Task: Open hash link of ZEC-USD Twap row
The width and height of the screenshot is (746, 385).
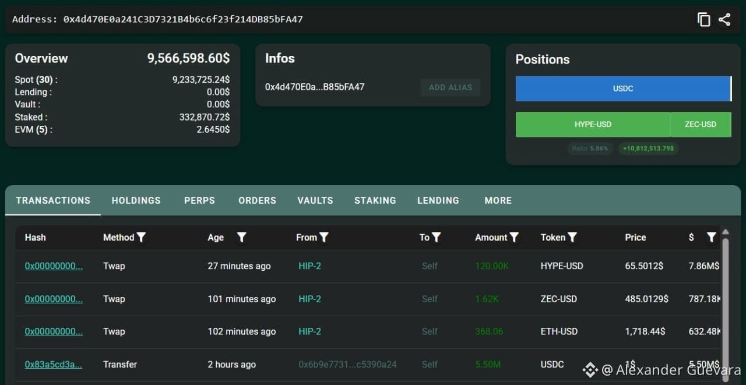Action: pos(54,299)
